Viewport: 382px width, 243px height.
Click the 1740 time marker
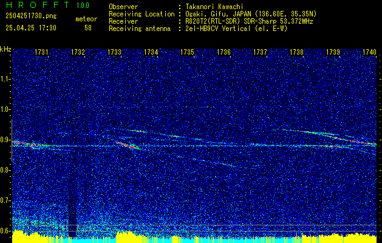click(x=370, y=52)
